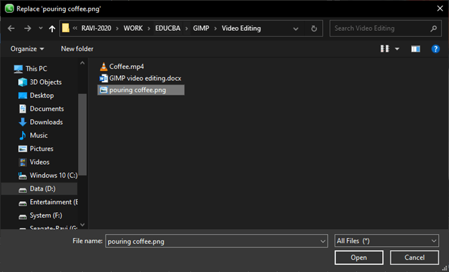Select RAVI-2020 in the breadcrumb path

96,28
